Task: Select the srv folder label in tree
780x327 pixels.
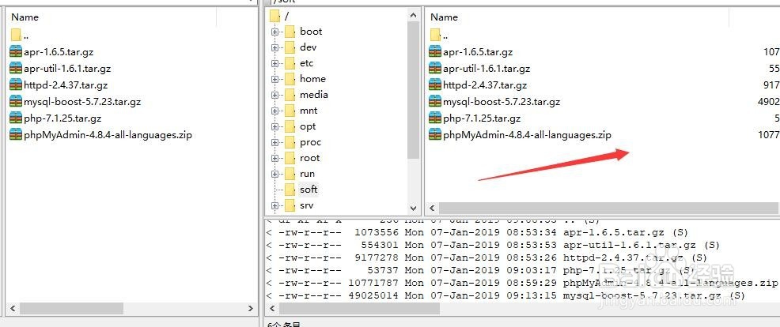Action: pos(306,205)
